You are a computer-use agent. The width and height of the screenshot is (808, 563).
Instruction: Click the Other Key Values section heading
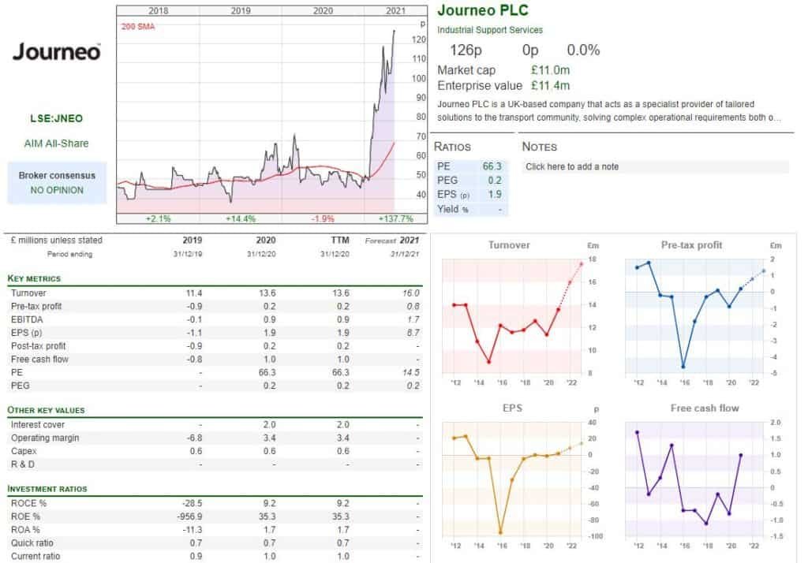[46, 411]
